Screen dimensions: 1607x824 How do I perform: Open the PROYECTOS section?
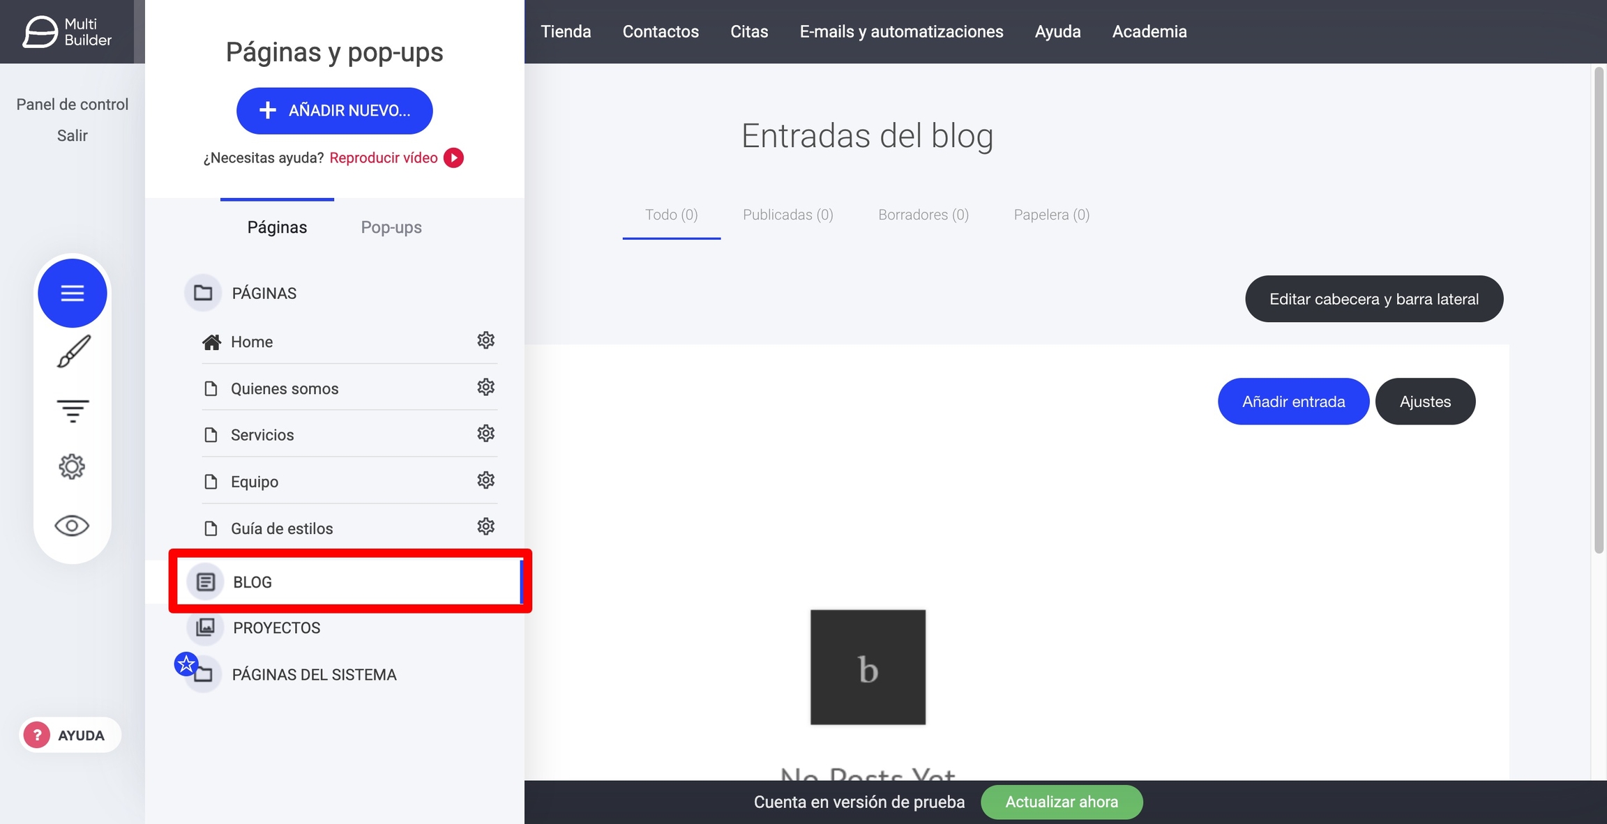(x=276, y=627)
